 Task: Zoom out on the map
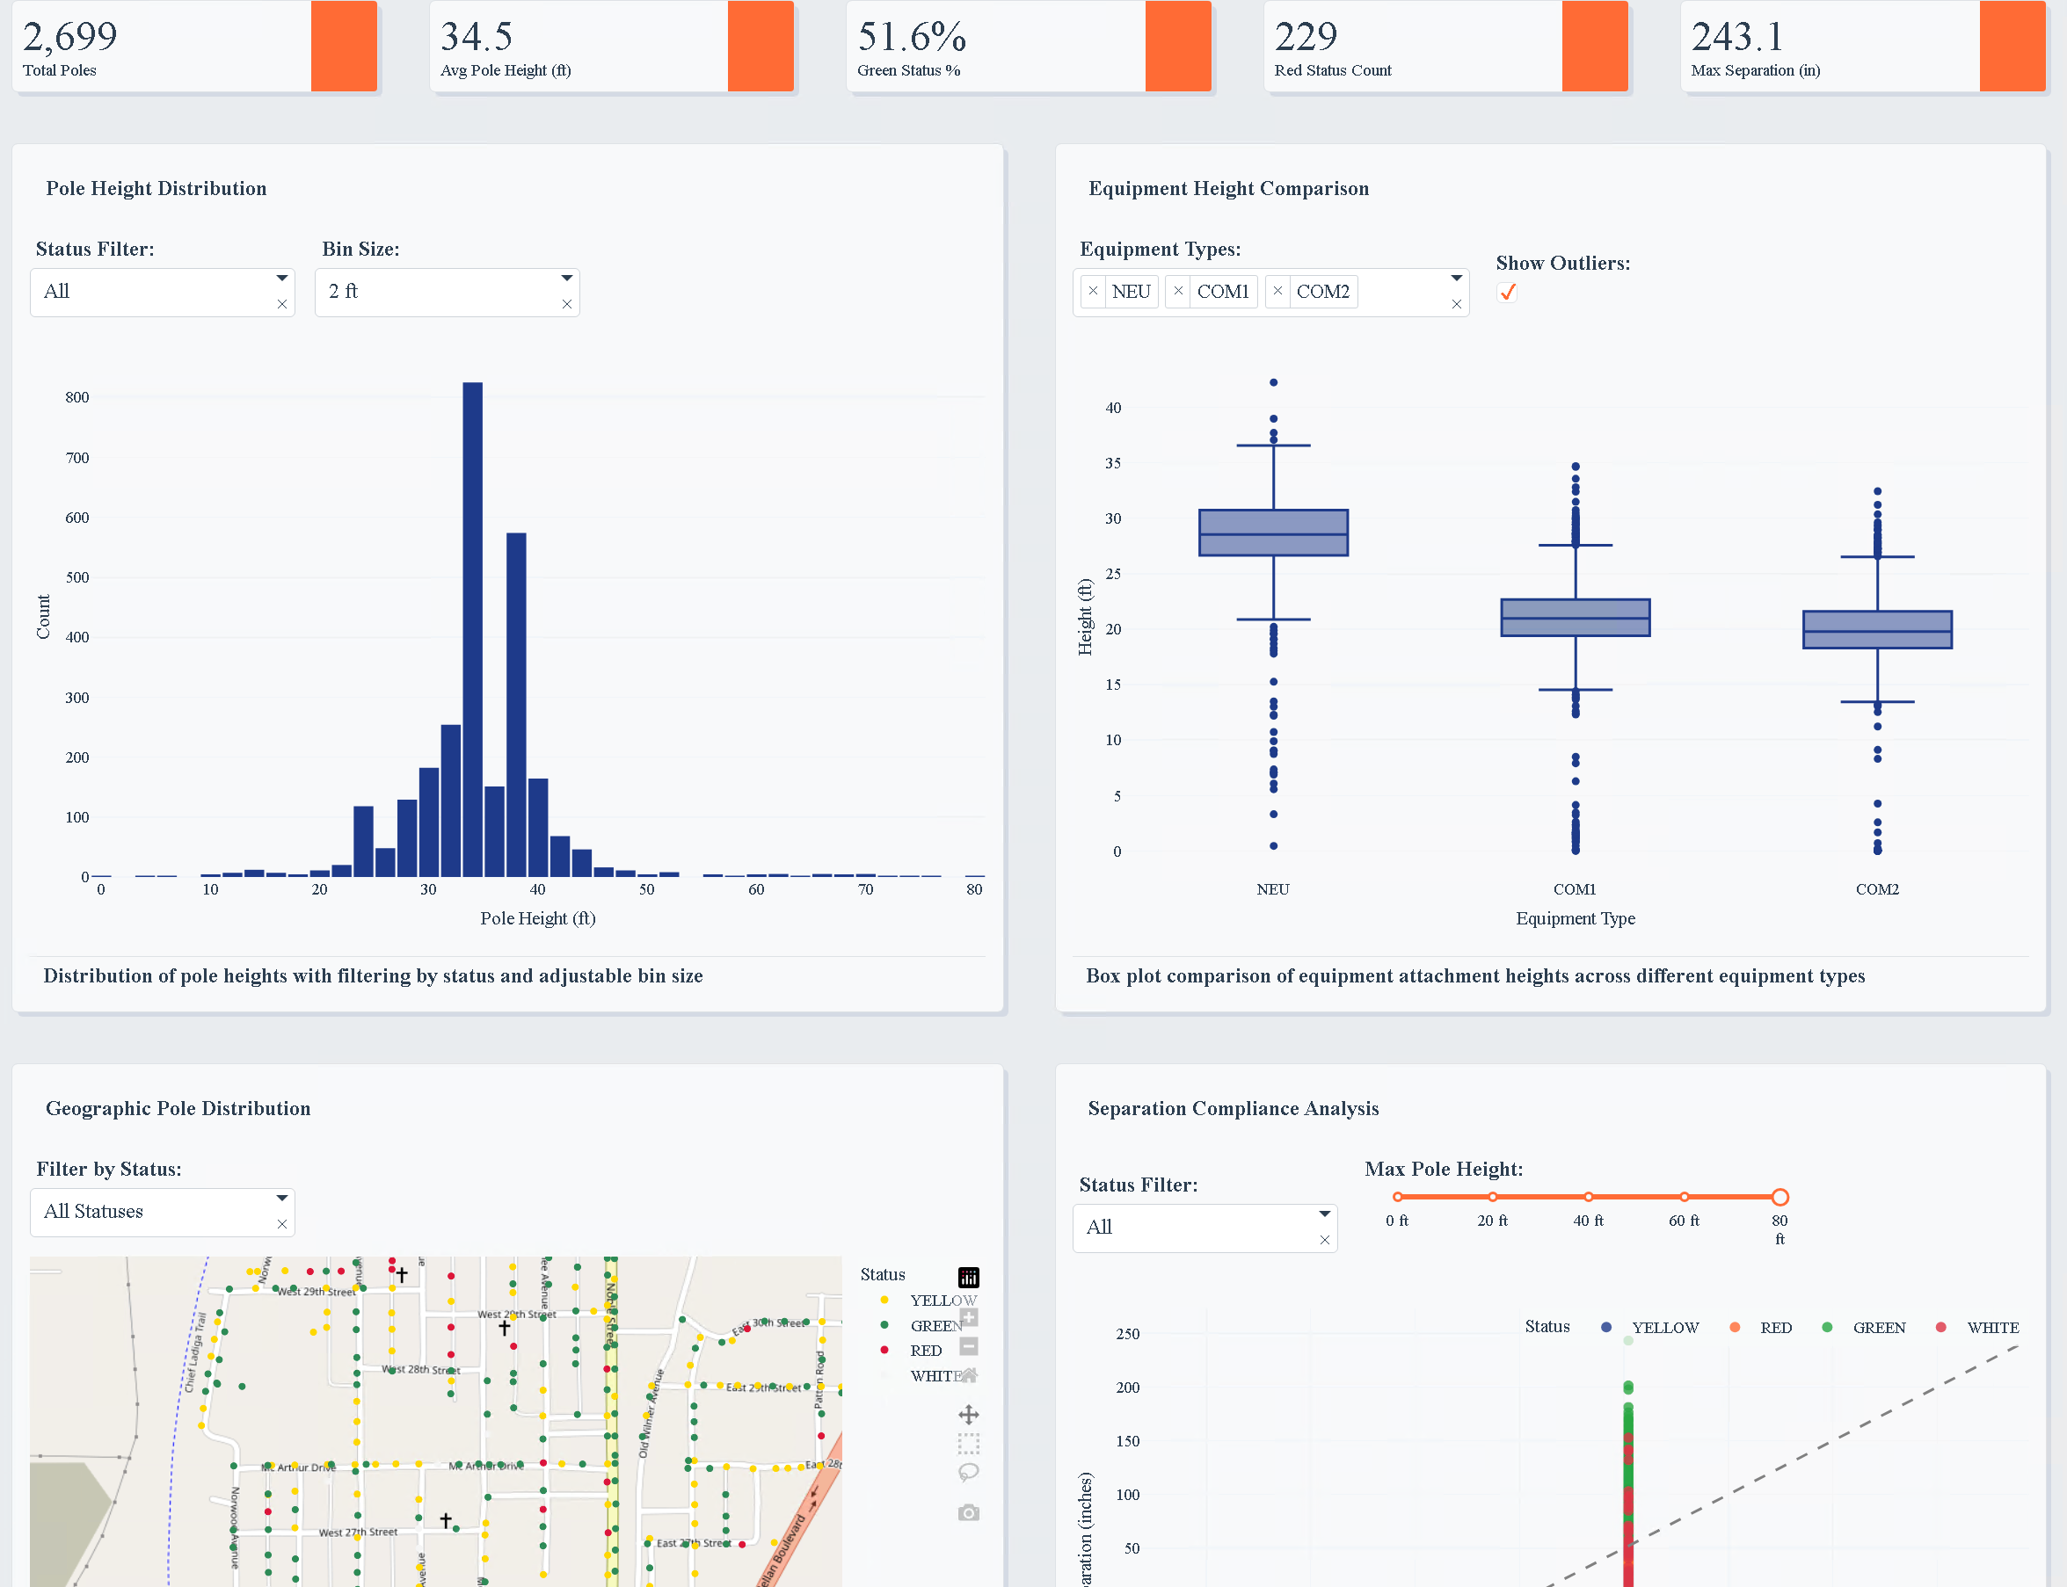pos(968,1346)
